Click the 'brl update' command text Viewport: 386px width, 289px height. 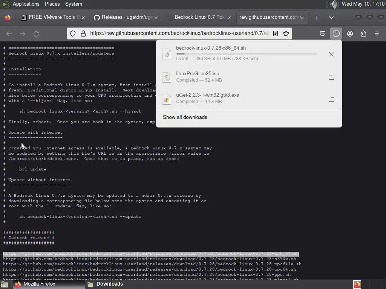33,169
